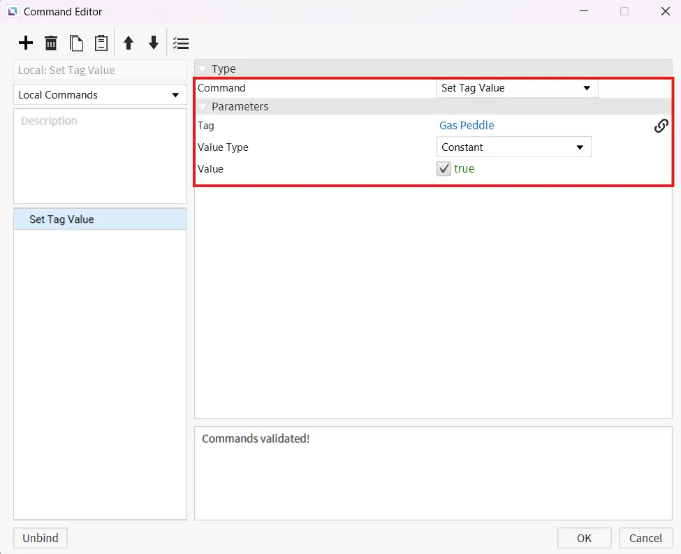681x554 pixels.
Task: Open the Value Type dropdown
Action: tap(513, 147)
